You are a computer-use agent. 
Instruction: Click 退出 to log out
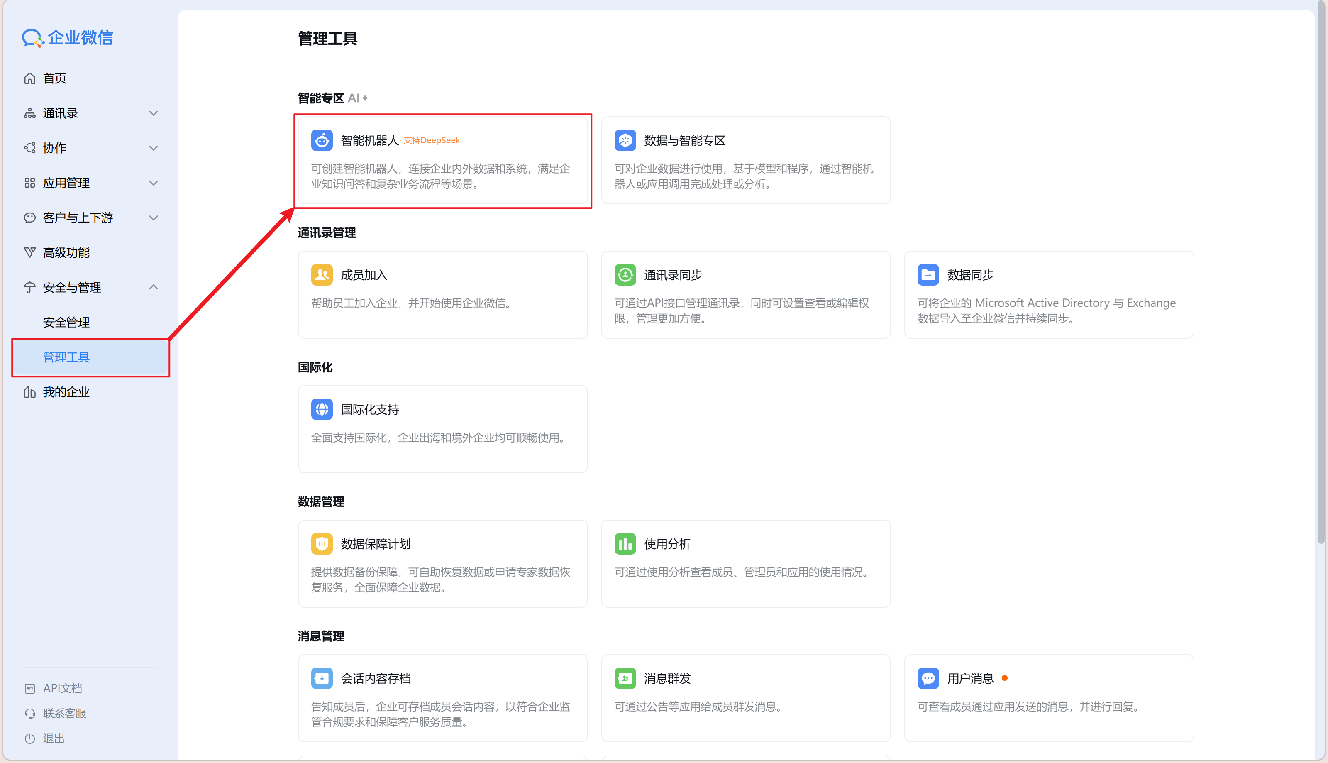click(x=54, y=739)
